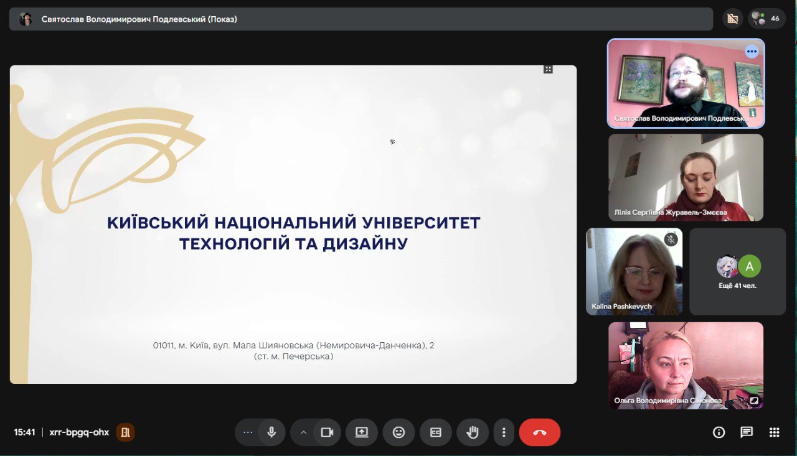Open the activities grid icon

[774, 432]
